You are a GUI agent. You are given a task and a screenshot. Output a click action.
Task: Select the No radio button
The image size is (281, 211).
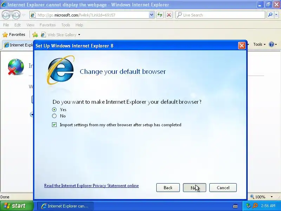tap(54, 116)
